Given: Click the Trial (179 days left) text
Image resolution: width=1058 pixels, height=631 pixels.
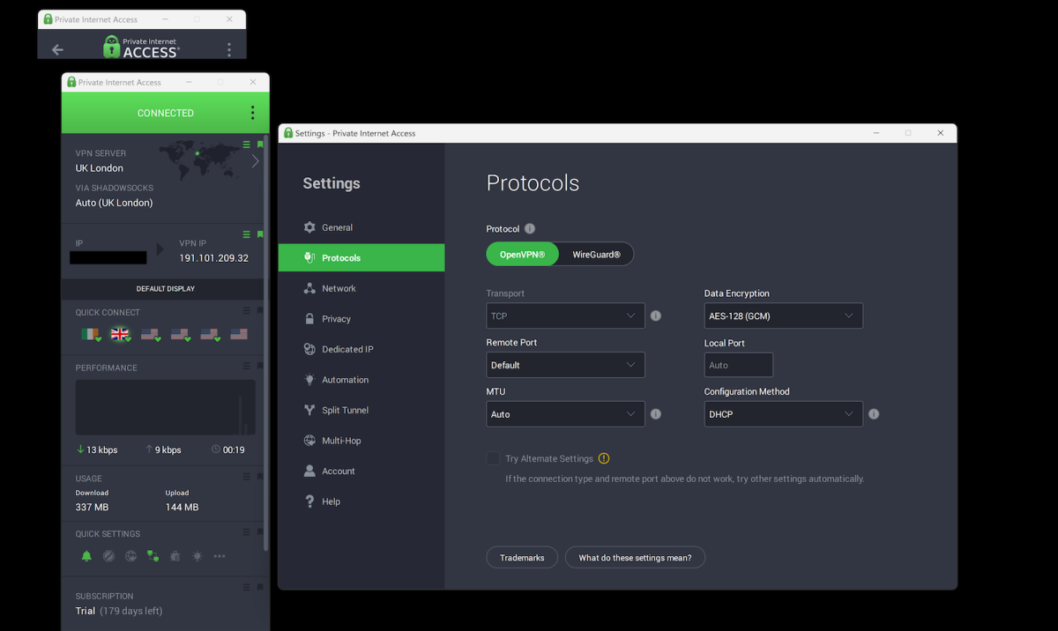Looking at the screenshot, I should (x=119, y=611).
